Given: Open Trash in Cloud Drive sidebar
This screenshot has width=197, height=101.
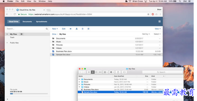Looking at the screenshot, I should [12, 37].
